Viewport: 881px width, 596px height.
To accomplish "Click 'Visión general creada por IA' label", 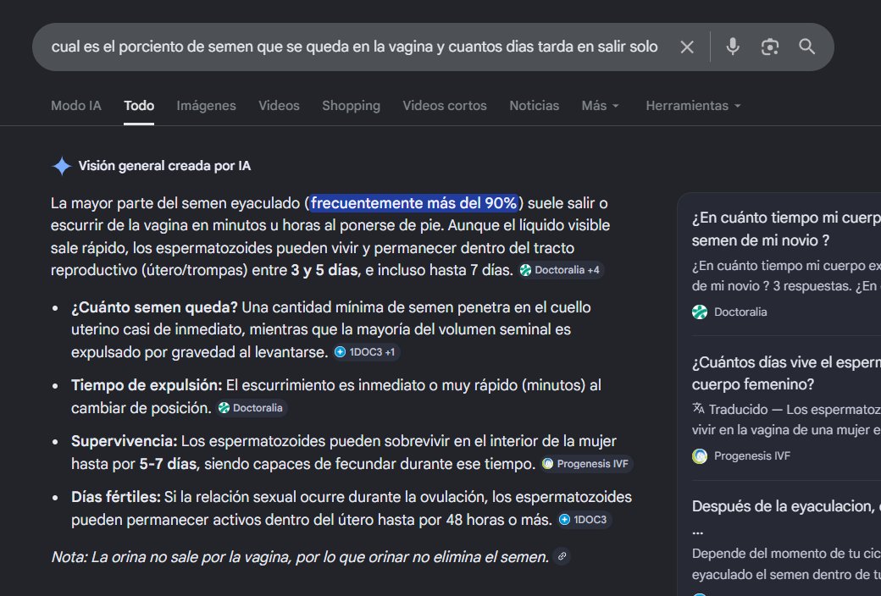I will click(x=164, y=166).
